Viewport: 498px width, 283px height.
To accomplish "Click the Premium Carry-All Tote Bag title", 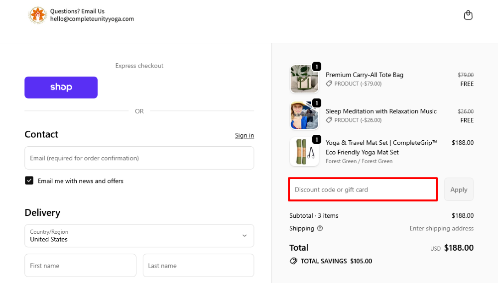I will tap(365, 75).
